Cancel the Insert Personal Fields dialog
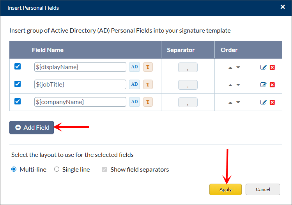The height and width of the screenshot is (205, 292). tap(263, 189)
